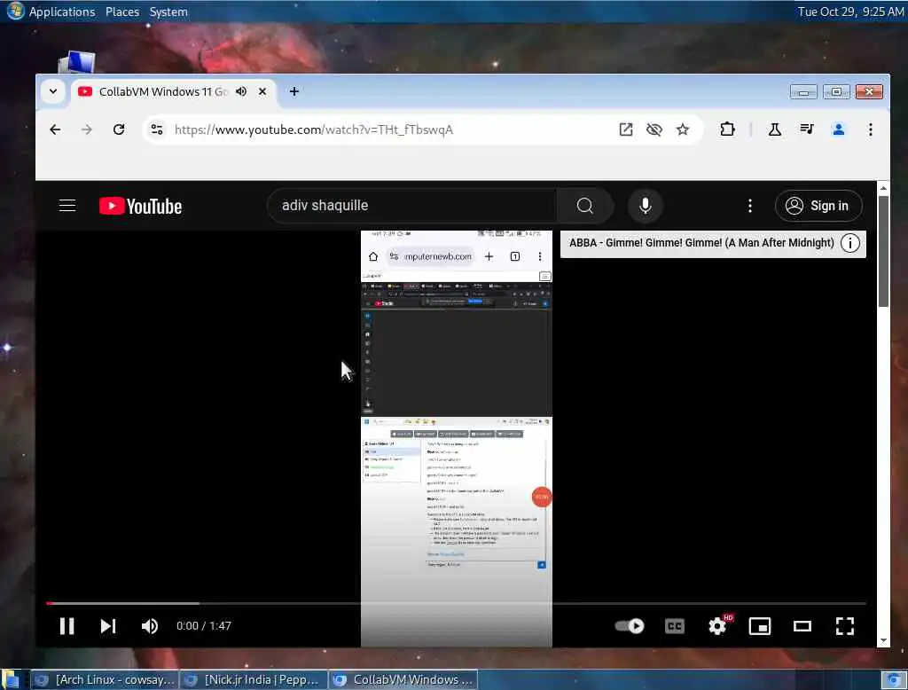Viewport: 908px width, 690px height.
Task: Open the System menu
Action: coord(168,12)
